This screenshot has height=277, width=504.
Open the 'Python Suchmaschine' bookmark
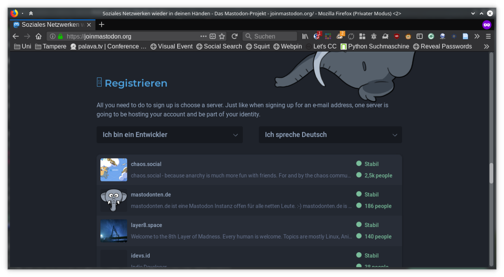pos(375,46)
